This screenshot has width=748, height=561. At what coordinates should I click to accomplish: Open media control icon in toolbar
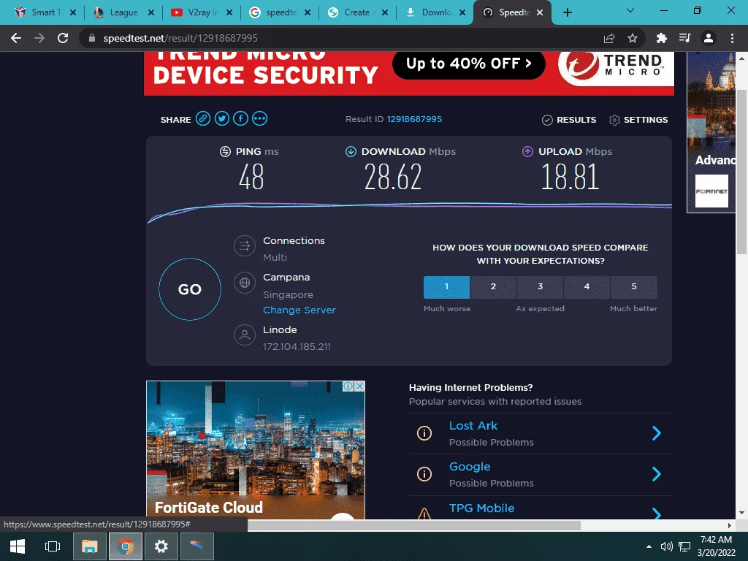coord(685,38)
